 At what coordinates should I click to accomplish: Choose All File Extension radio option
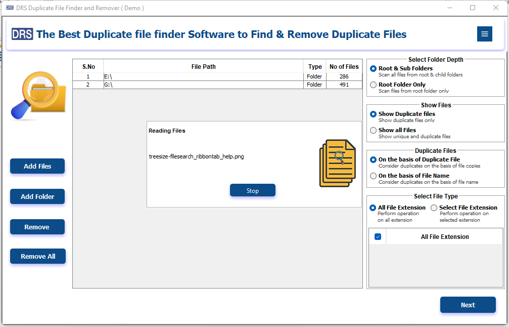[x=373, y=208]
